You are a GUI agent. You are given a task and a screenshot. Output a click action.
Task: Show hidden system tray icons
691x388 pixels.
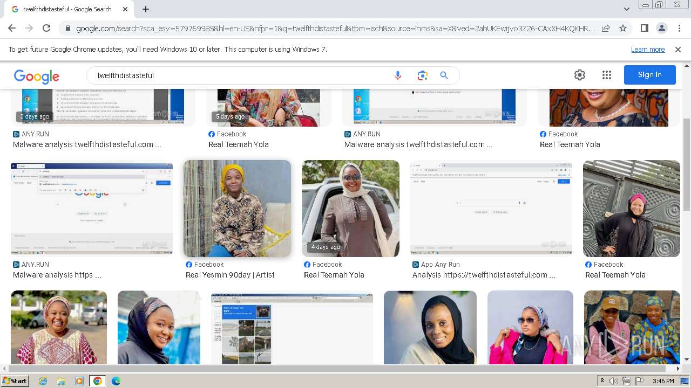(602, 381)
